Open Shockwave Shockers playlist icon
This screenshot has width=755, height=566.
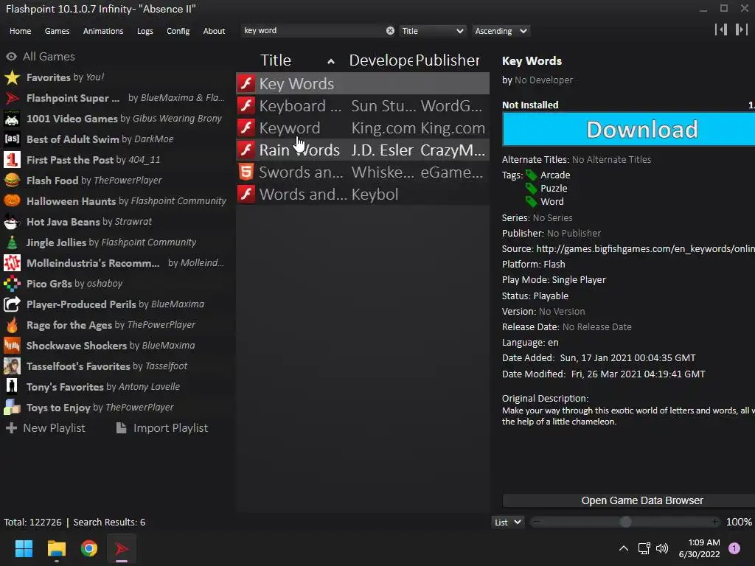click(12, 346)
